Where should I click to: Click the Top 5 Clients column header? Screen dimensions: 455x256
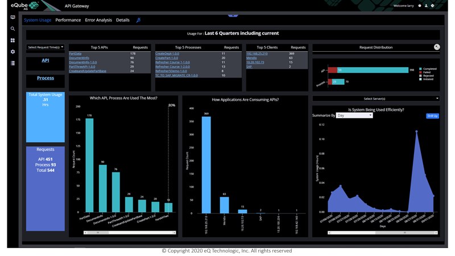click(267, 47)
